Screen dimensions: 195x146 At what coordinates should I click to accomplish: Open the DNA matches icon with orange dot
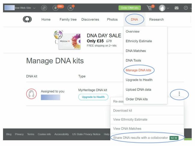pos(70,8)
